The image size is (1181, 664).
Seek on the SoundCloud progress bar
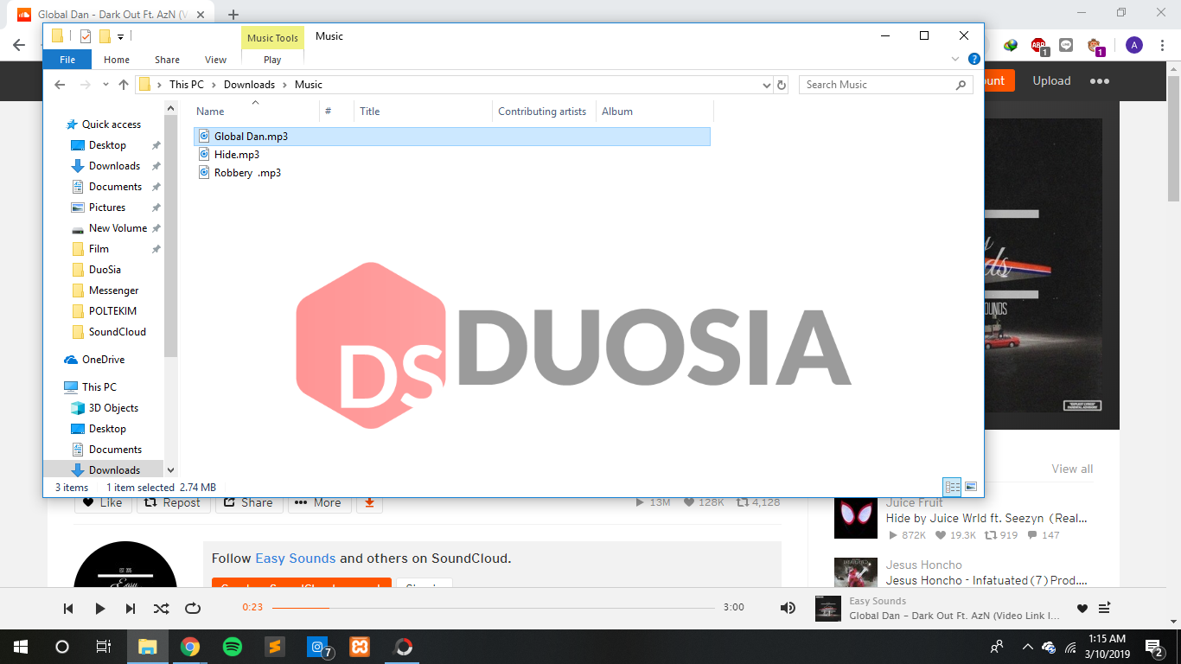494,608
